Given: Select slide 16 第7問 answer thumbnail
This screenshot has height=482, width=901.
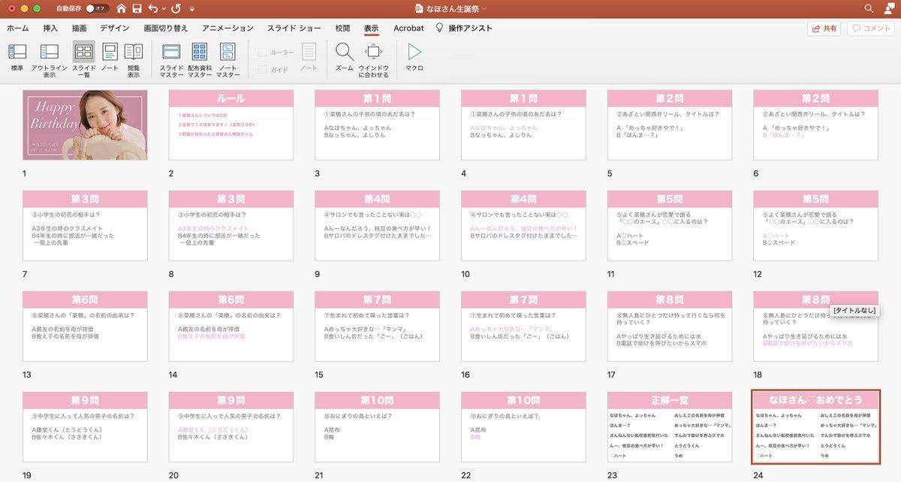Looking at the screenshot, I should click(523, 326).
